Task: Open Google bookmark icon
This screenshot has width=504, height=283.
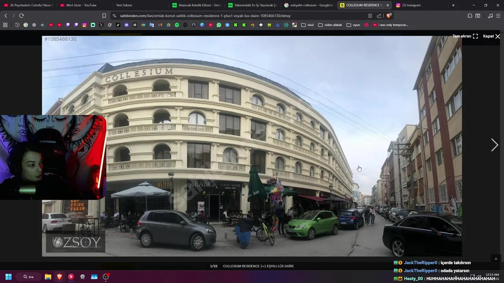Action: coord(26,25)
